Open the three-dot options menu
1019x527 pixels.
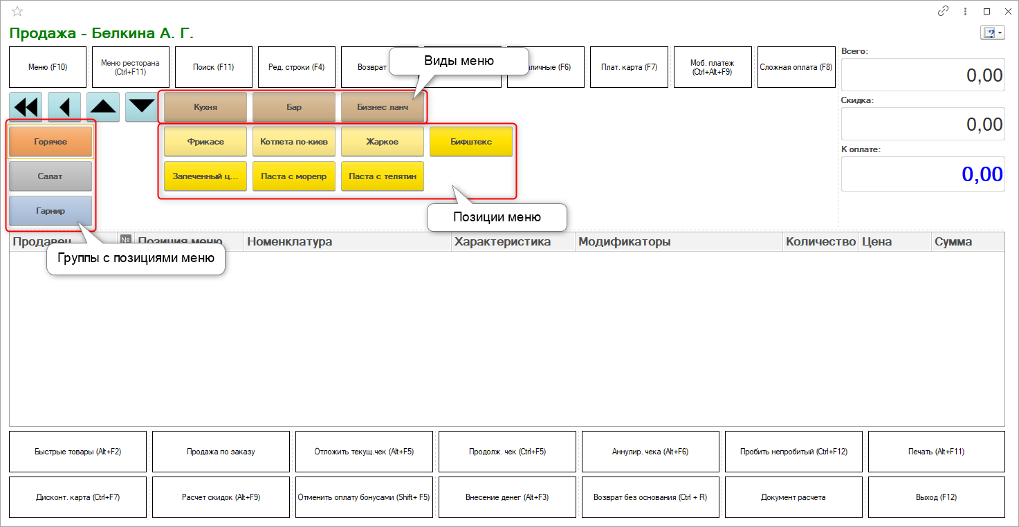click(965, 11)
